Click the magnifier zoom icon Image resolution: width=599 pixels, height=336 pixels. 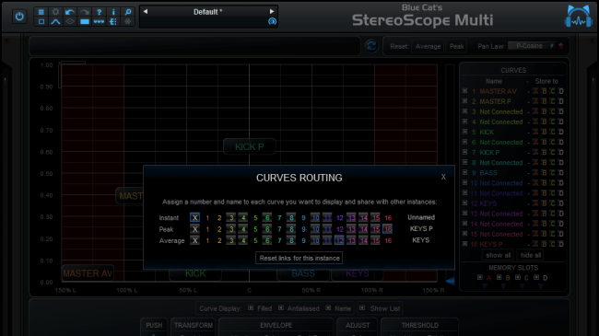(x=128, y=12)
